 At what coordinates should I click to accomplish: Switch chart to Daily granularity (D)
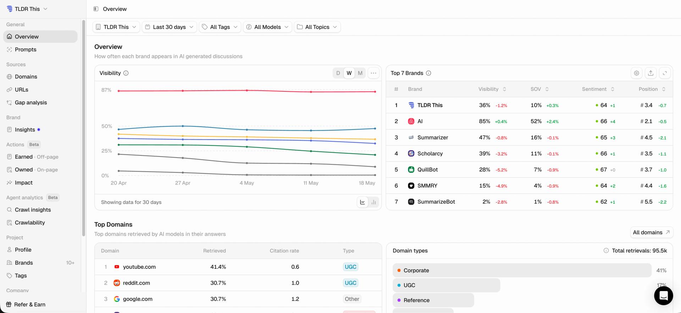[x=338, y=73]
